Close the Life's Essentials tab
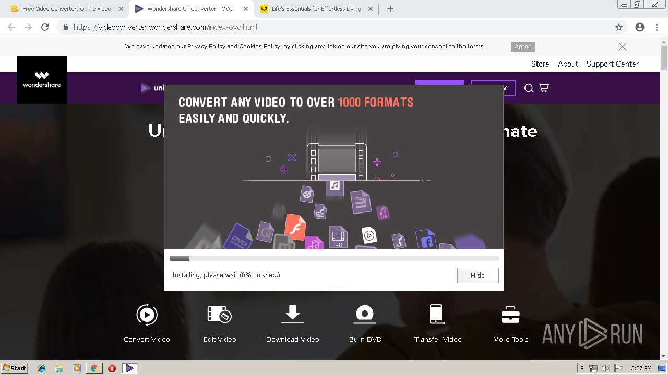This screenshot has width=668, height=375. pyautogui.click(x=371, y=9)
